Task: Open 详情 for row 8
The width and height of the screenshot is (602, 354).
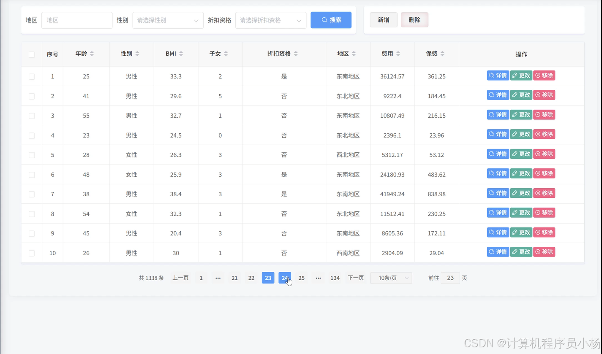Action: [498, 213]
